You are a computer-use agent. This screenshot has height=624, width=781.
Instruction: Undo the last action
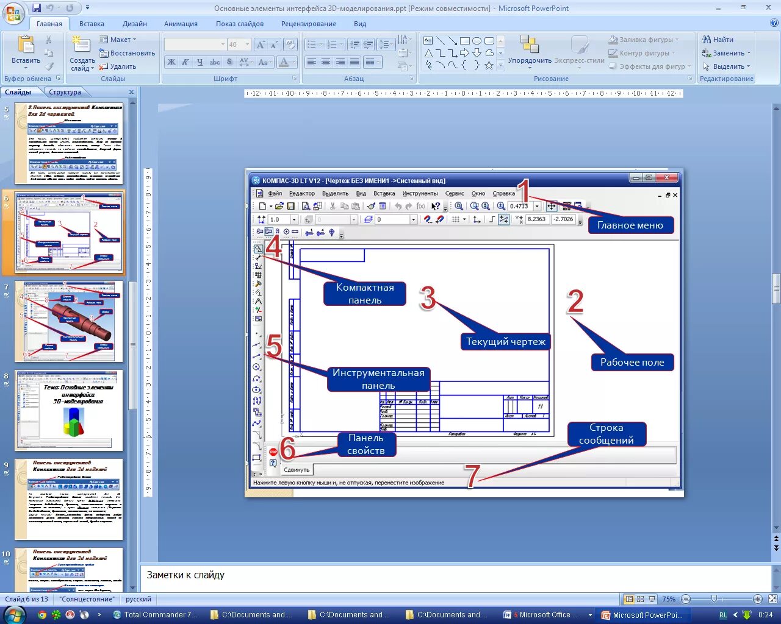tap(50, 9)
